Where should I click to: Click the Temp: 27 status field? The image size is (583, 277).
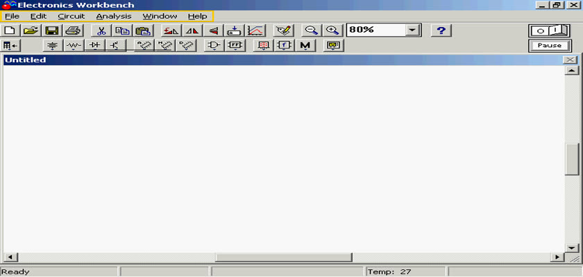tap(405, 272)
